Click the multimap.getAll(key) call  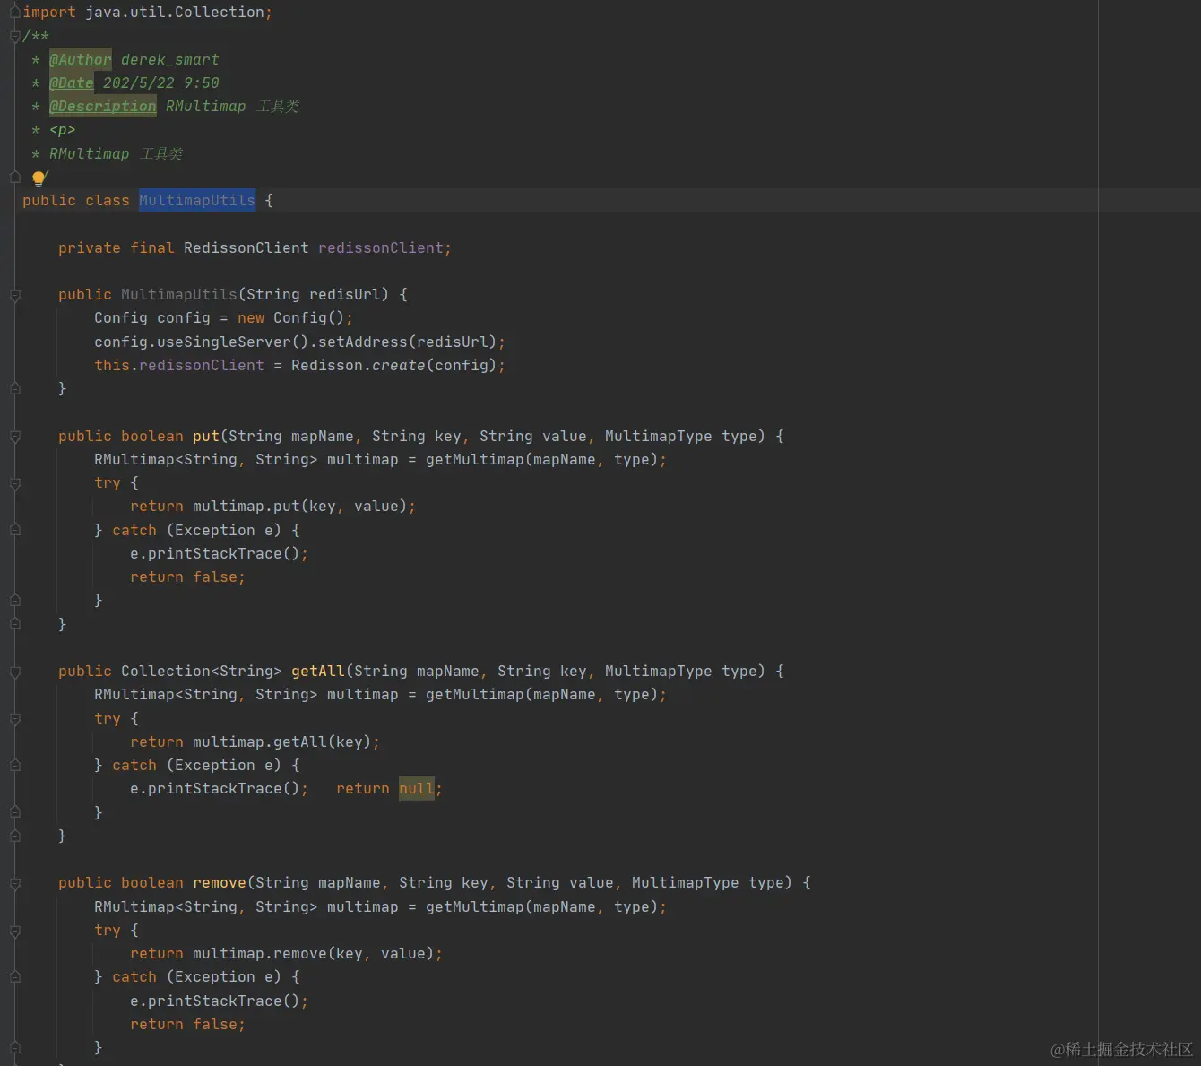pyautogui.click(x=282, y=741)
